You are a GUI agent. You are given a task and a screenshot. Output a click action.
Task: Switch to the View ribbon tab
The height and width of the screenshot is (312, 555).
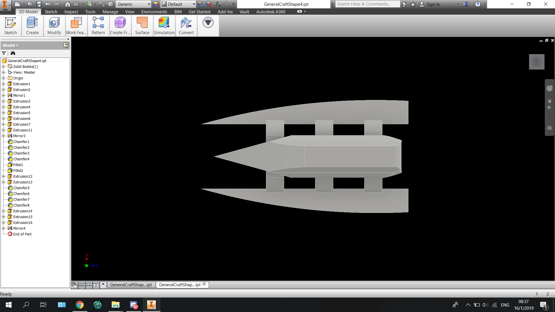pyautogui.click(x=129, y=12)
